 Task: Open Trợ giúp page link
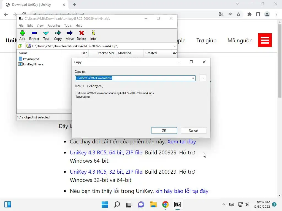pyautogui.click(x=206, y=41)
